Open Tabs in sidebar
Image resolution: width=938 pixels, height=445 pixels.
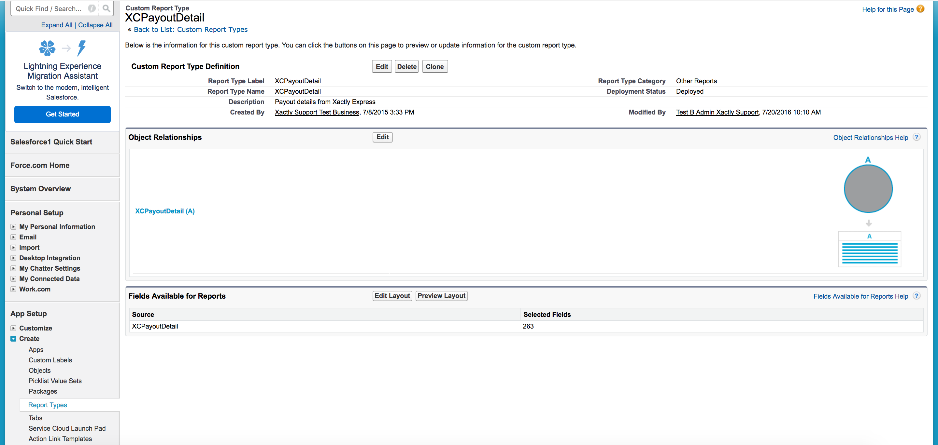[x=35, y=418]
